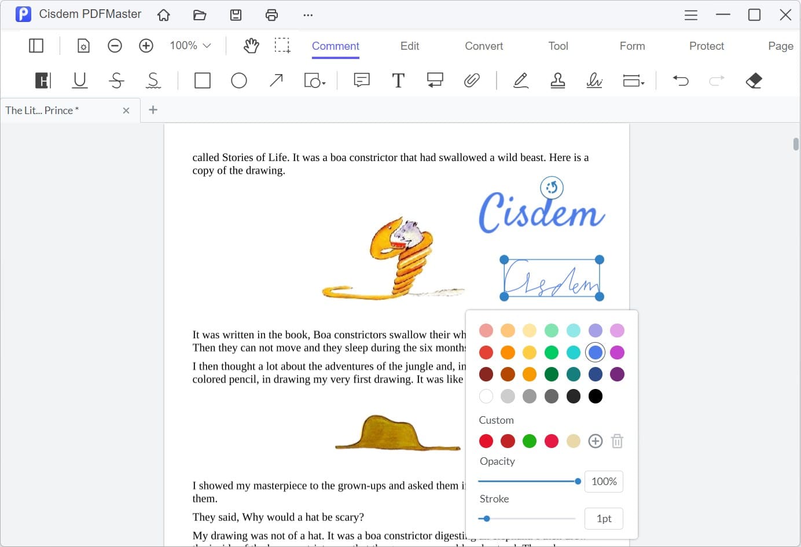The image size is (801, 547).
Task: Switch to the Edit tab
Action: [409, 46]
